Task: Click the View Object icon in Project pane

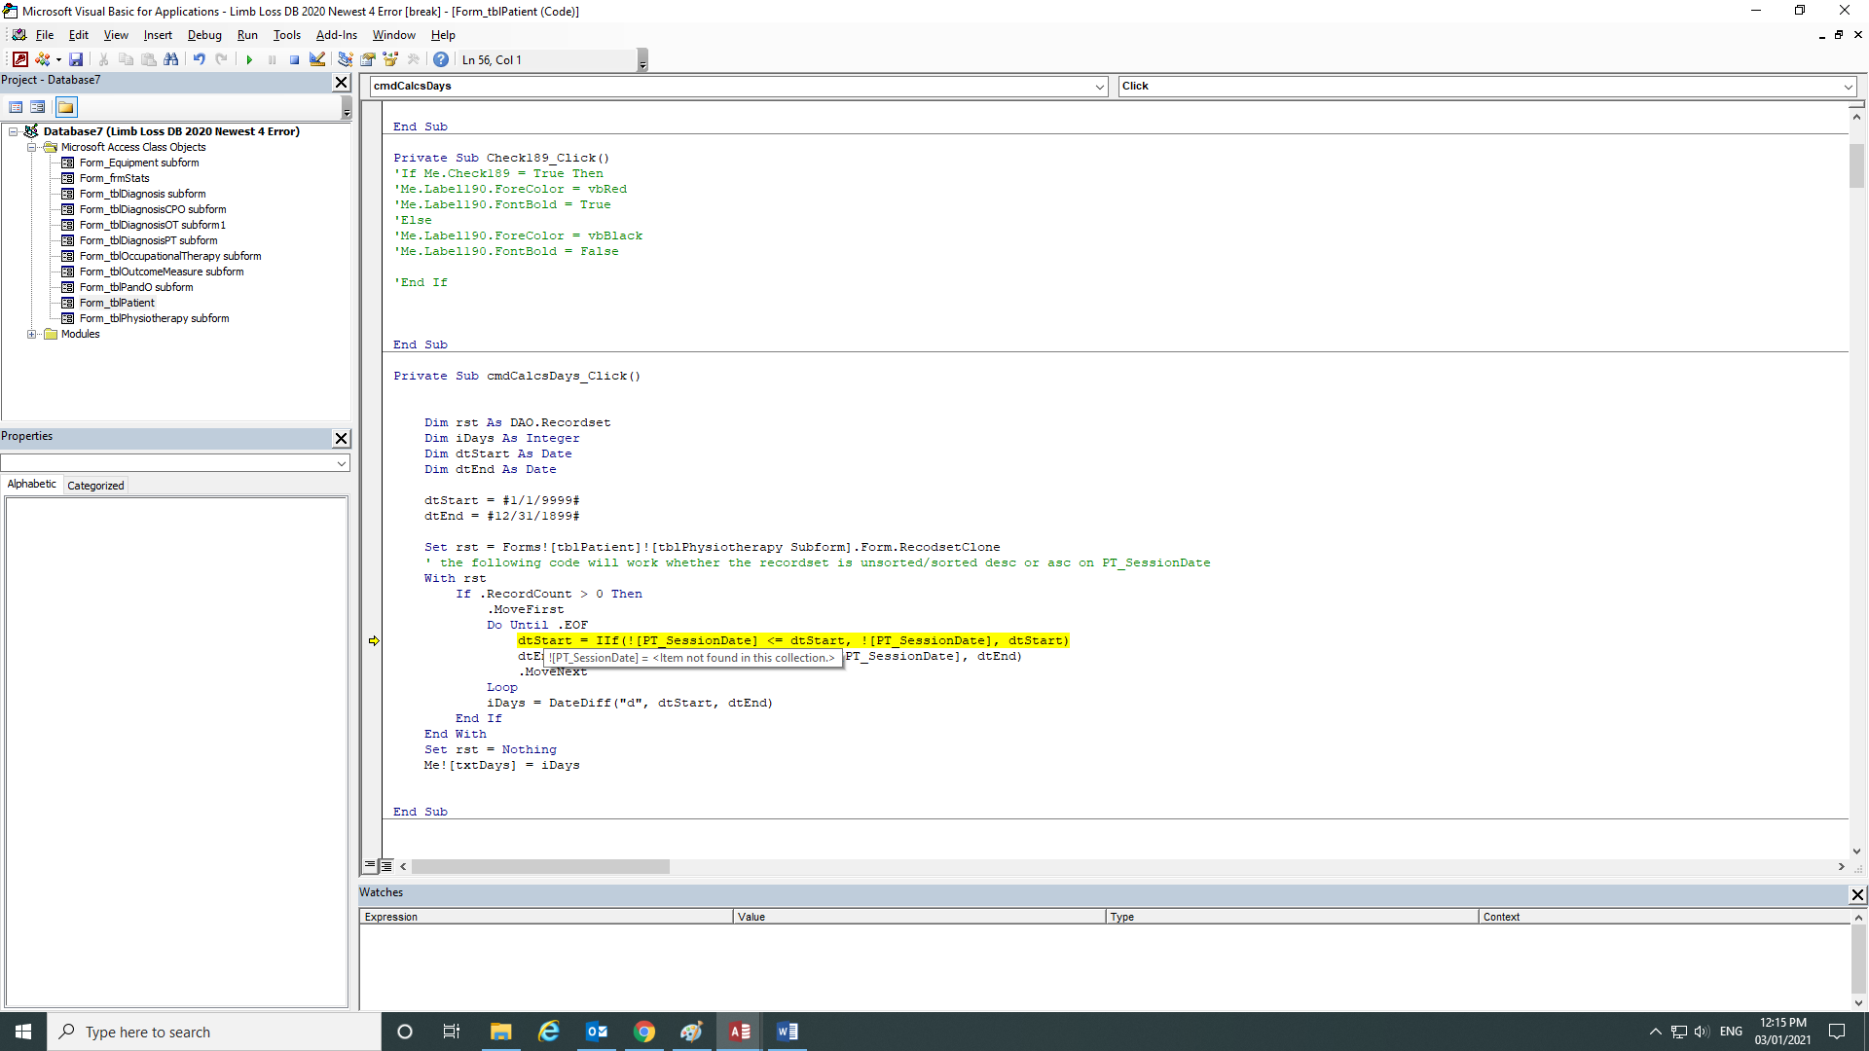Action: (x=38, y=107)
